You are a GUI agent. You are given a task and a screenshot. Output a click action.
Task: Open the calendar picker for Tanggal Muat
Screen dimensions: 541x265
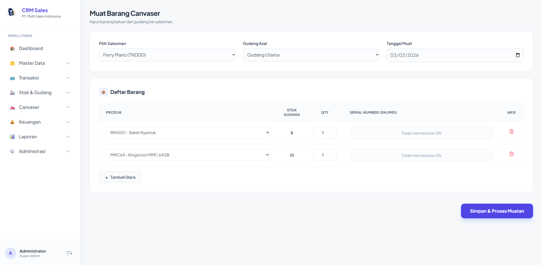[x=518, y=55]
